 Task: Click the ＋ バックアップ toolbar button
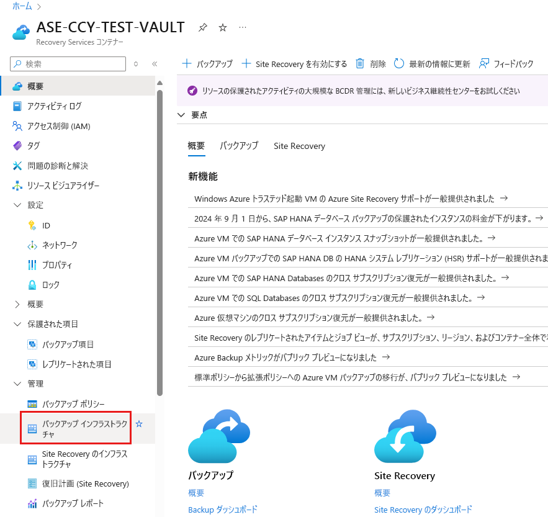coord(207,64)
